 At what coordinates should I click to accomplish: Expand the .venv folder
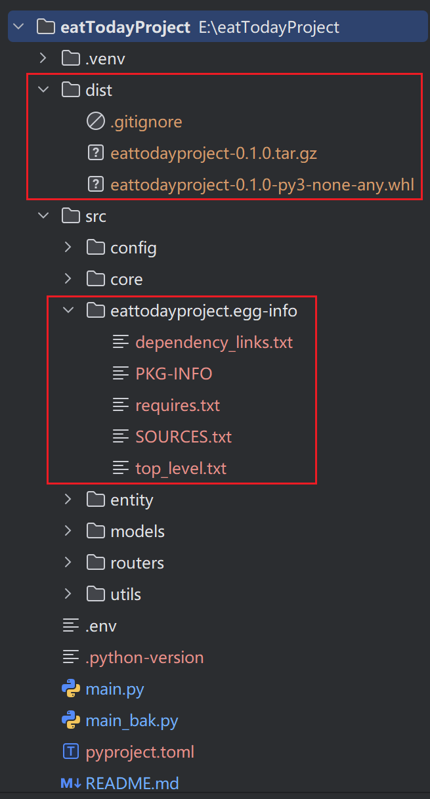tap(44, 58)
